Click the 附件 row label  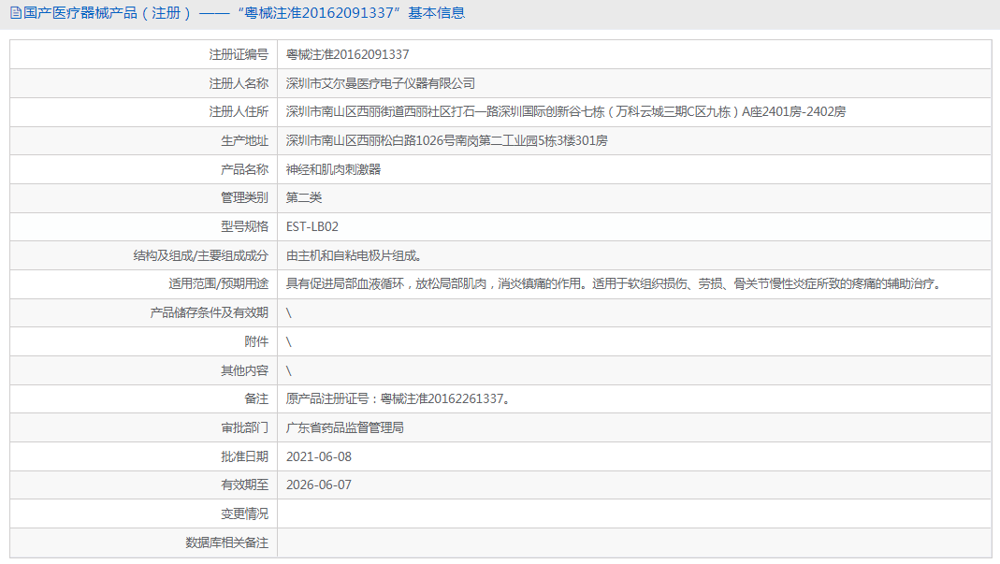click(256, 341)
